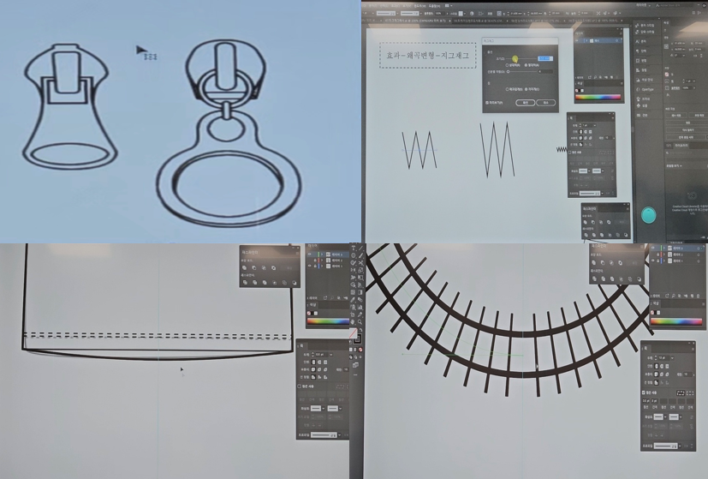
Task: Click last Pathfinder icon beside zipper-teeth arc
Action: click(639, 279)
